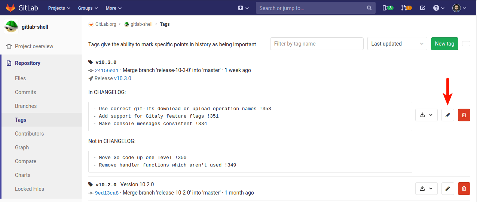Select Branches in the Repository sidebar
The height and width of the screenshot is (202, 477).
(26, 106)
